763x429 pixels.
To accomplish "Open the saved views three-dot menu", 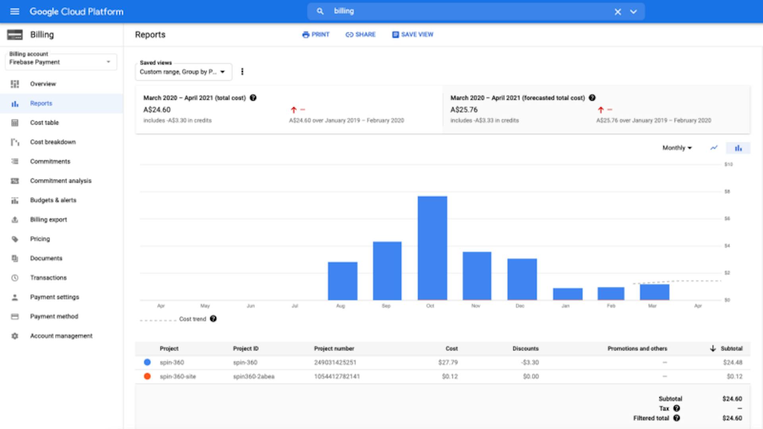I will click(x=242, y=71).
